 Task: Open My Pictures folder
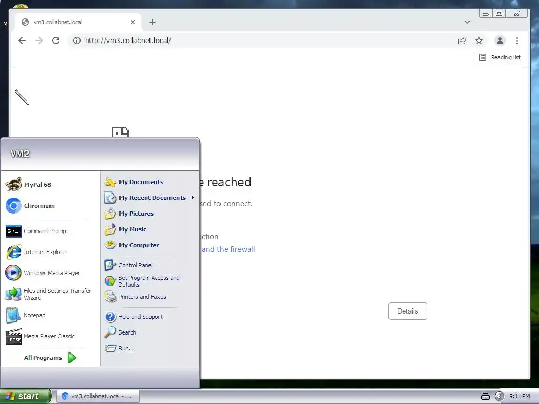point(150,214)
